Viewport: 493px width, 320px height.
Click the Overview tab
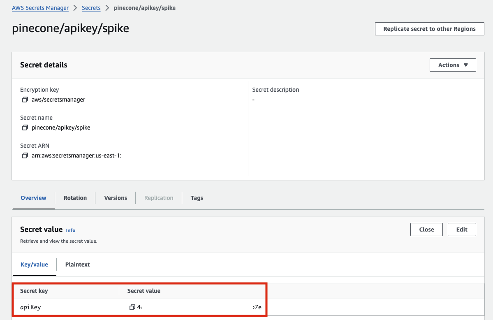pyautogui.click(x=33, y=198)
